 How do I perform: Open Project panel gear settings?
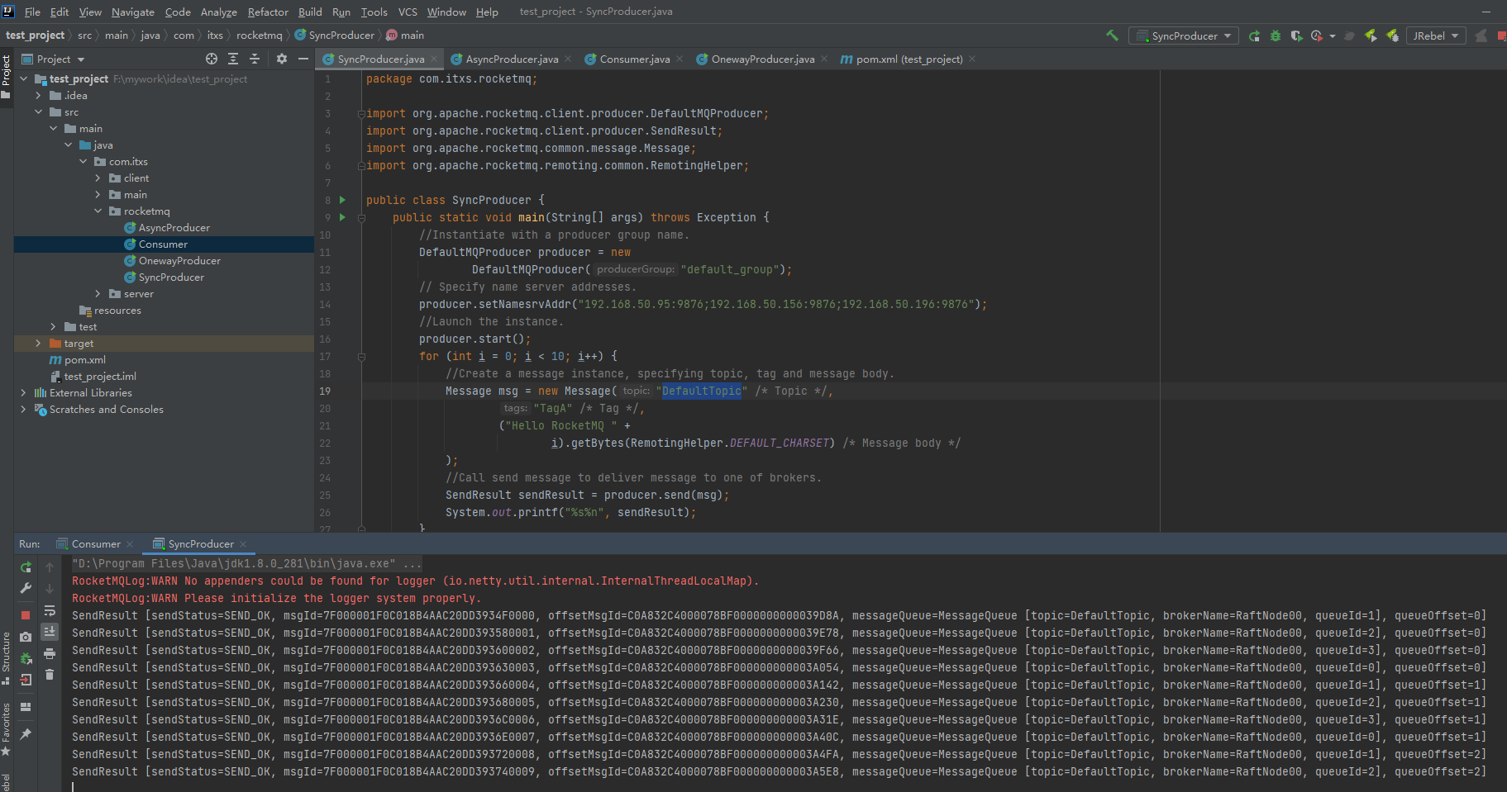coord(282,59)
